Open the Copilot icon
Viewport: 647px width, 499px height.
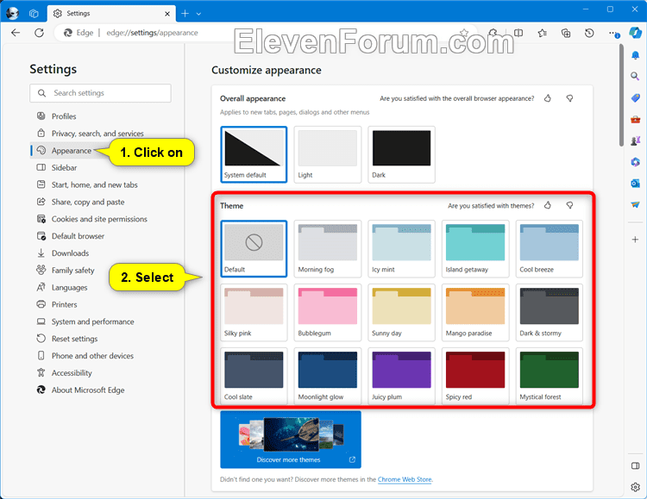point(636,32)
